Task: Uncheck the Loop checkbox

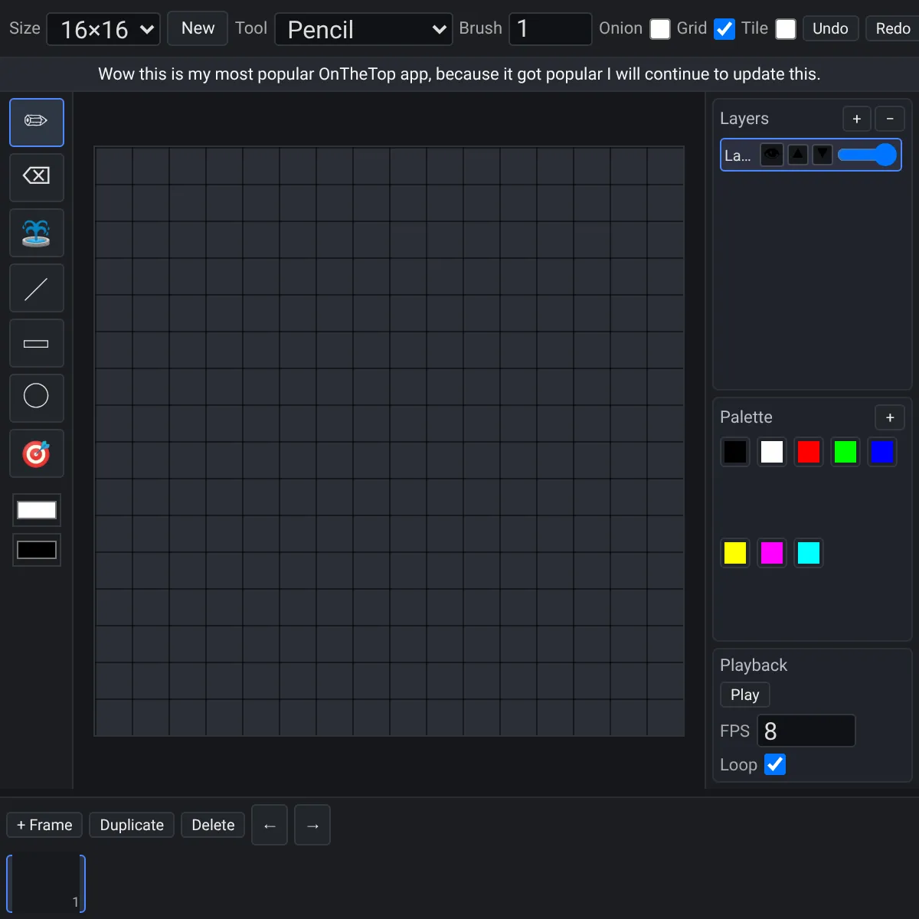Action: [775, 764]
